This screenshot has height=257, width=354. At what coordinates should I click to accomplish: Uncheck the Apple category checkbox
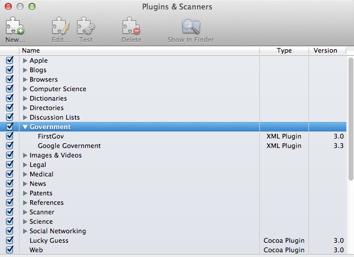click(x=9, y=60)
